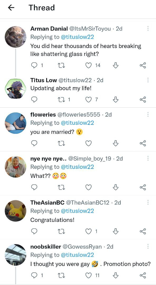
Task: Open the overflow menu on floweries' reply
Action: pyautogui.click(x=148, y=114)
